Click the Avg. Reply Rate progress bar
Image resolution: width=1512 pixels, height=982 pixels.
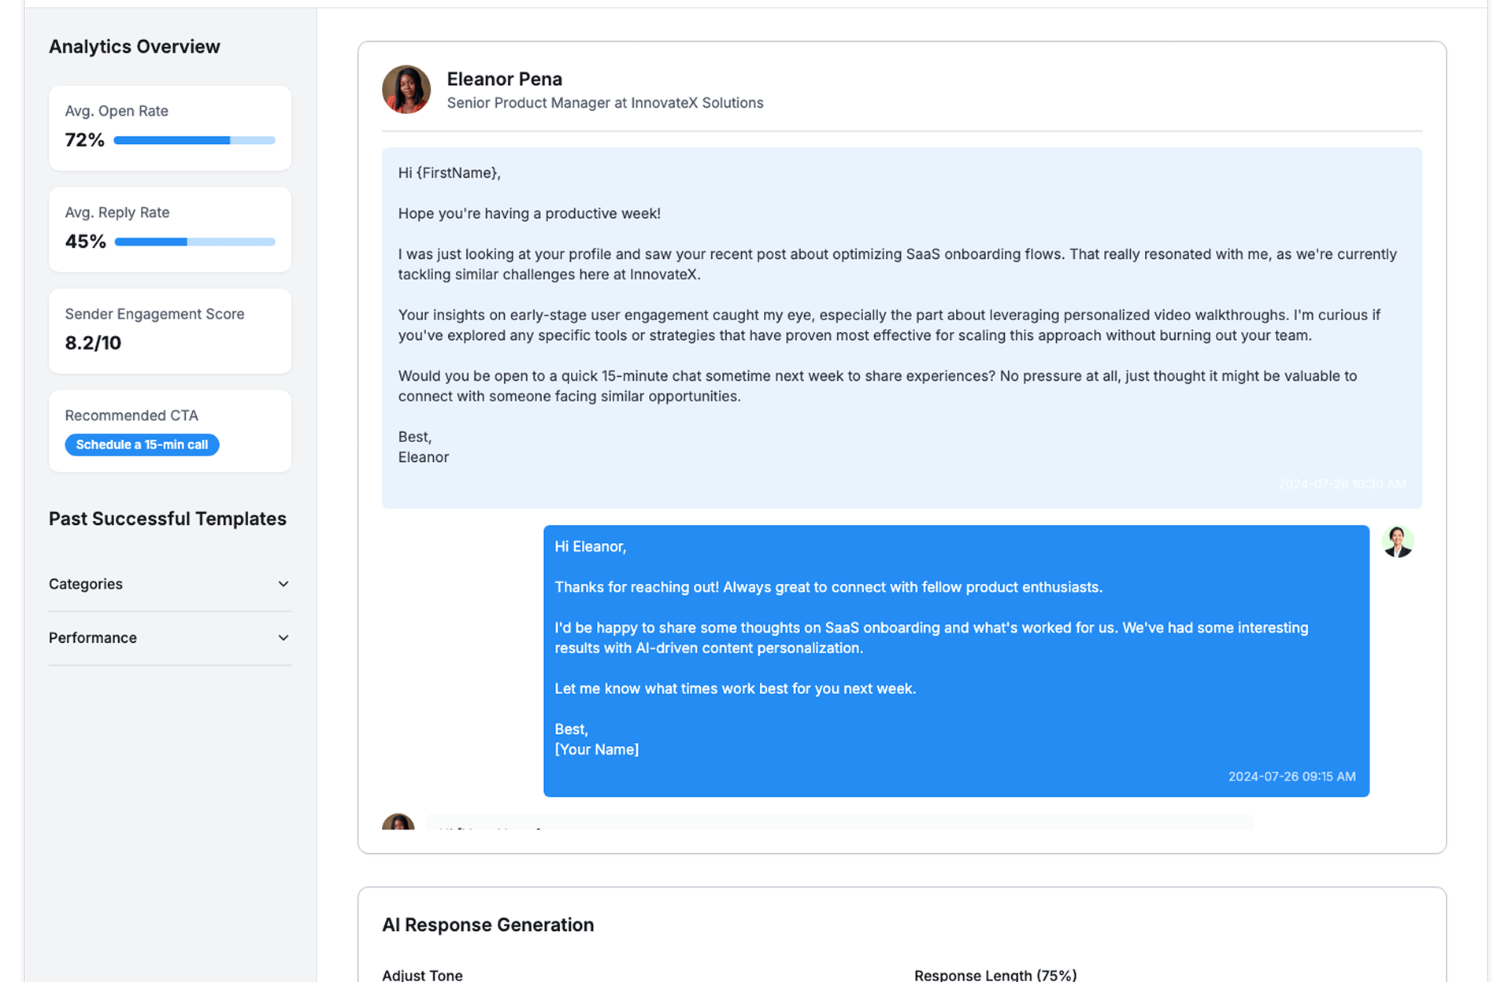(195, 242)
